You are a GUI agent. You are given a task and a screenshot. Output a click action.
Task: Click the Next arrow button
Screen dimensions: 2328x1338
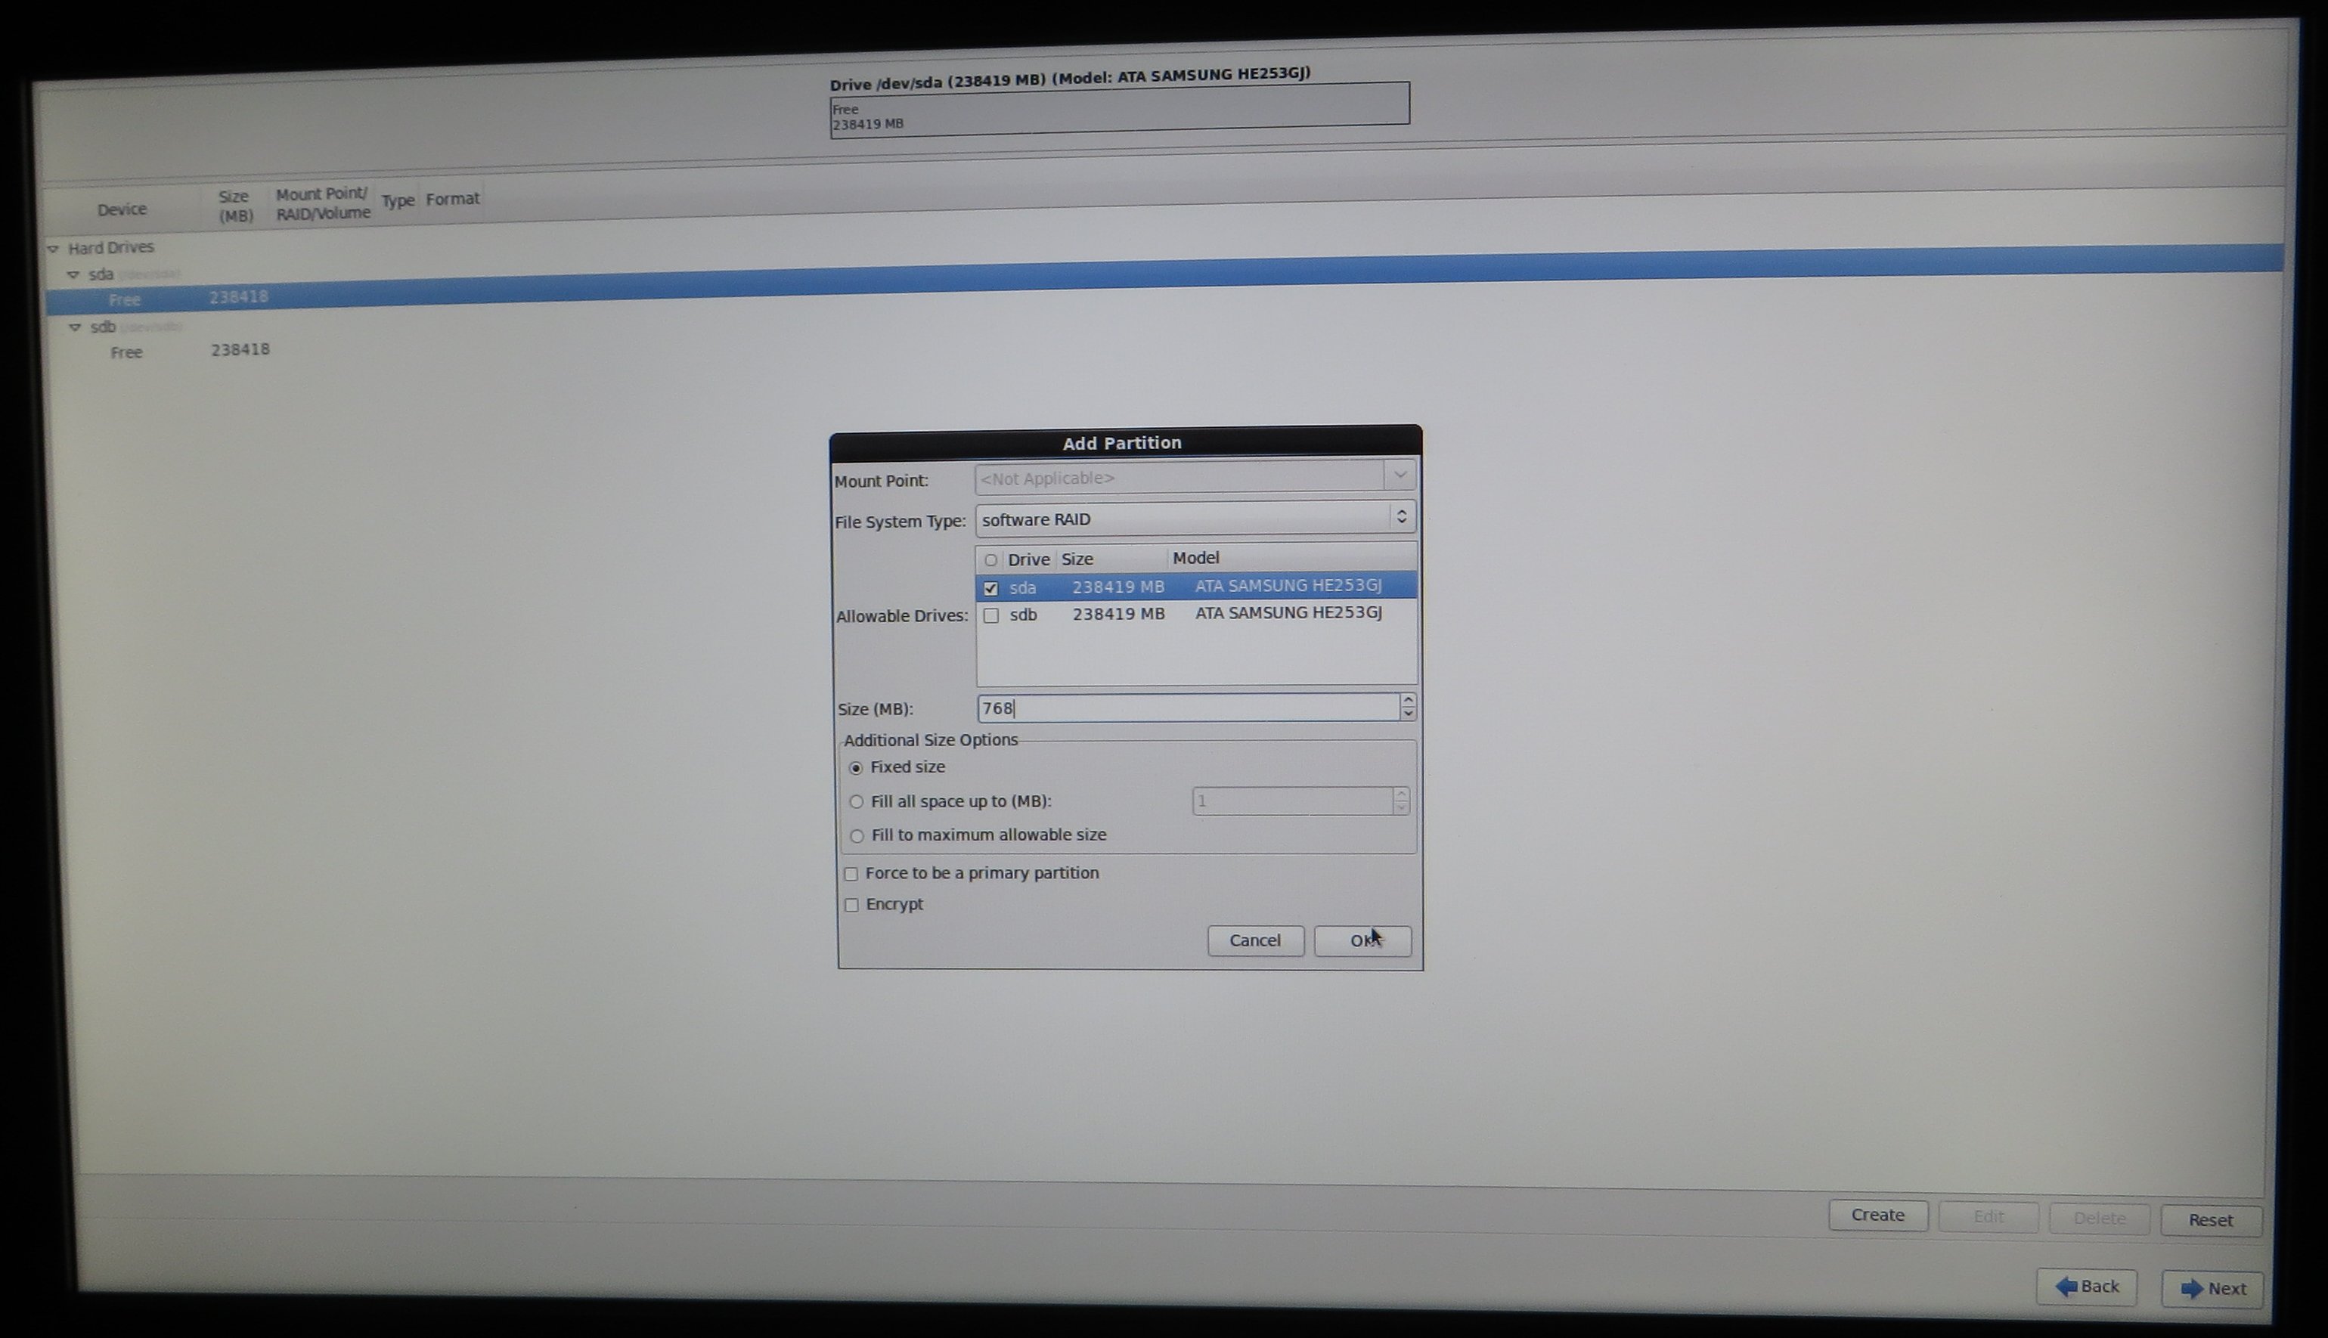click(x=2212, y=1288)
